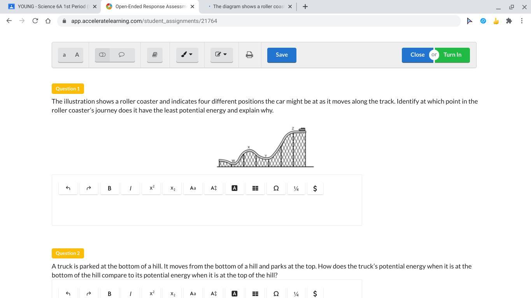
Task: Open the dictionary book tool
Action: point(154,55)
